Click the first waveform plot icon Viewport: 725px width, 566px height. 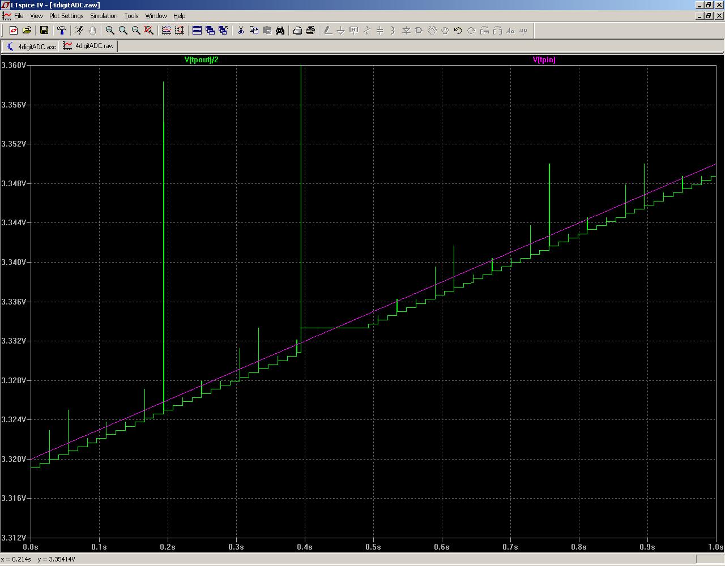(x=167, y=31)
